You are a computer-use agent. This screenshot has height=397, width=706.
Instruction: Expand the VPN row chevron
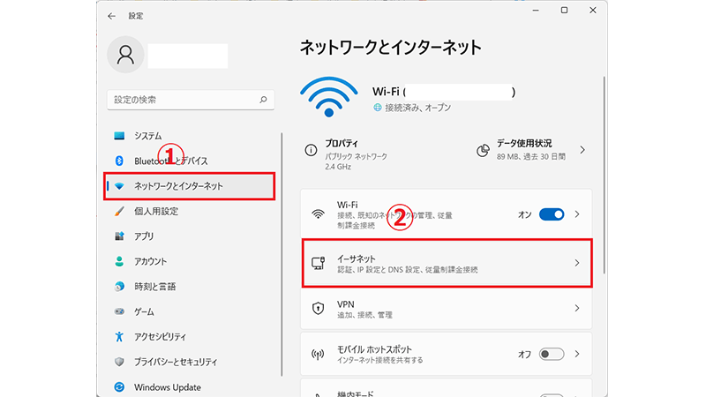pos(577,309)
